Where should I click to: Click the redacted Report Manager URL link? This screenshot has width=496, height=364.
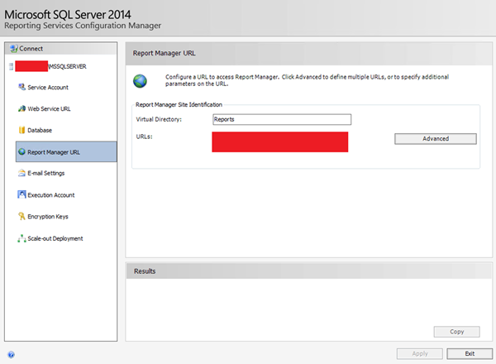click(279, 141)
